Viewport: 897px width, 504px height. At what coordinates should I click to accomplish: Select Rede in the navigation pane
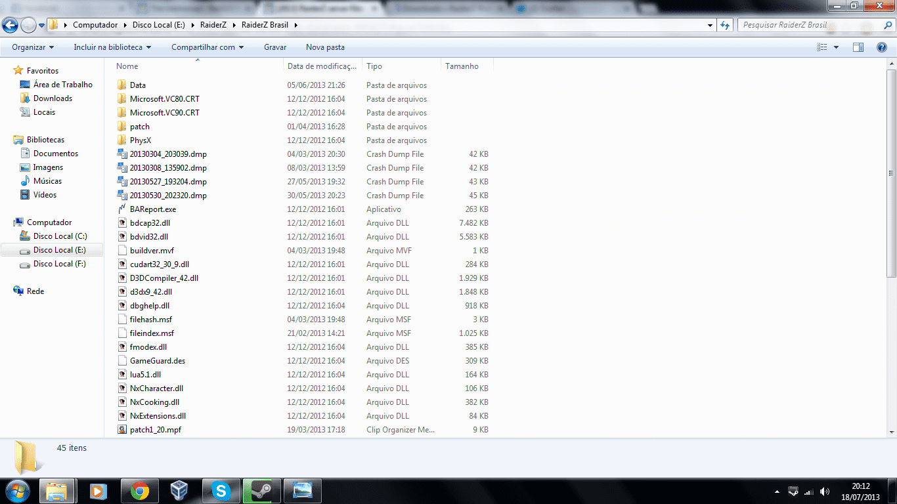(35, 291)
